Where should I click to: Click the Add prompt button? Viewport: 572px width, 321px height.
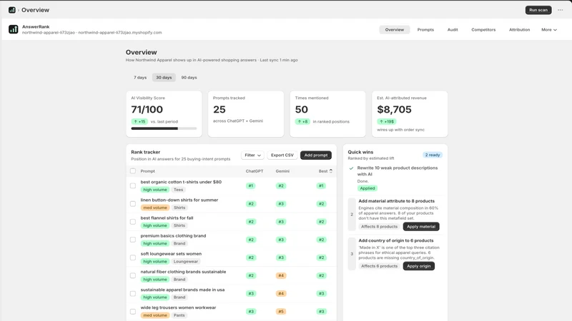[316, 155]
